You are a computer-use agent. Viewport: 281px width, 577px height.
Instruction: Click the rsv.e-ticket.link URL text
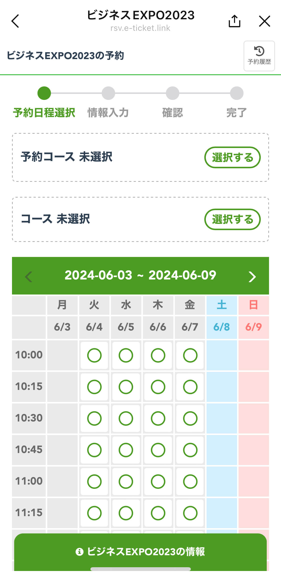coord(140,28)
